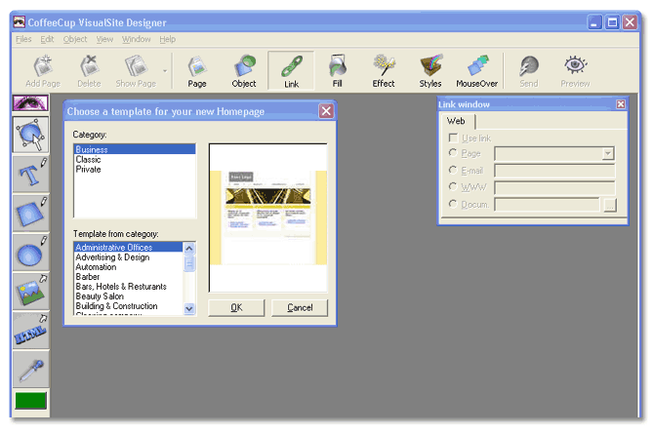Select the WWW radio button

453,187
